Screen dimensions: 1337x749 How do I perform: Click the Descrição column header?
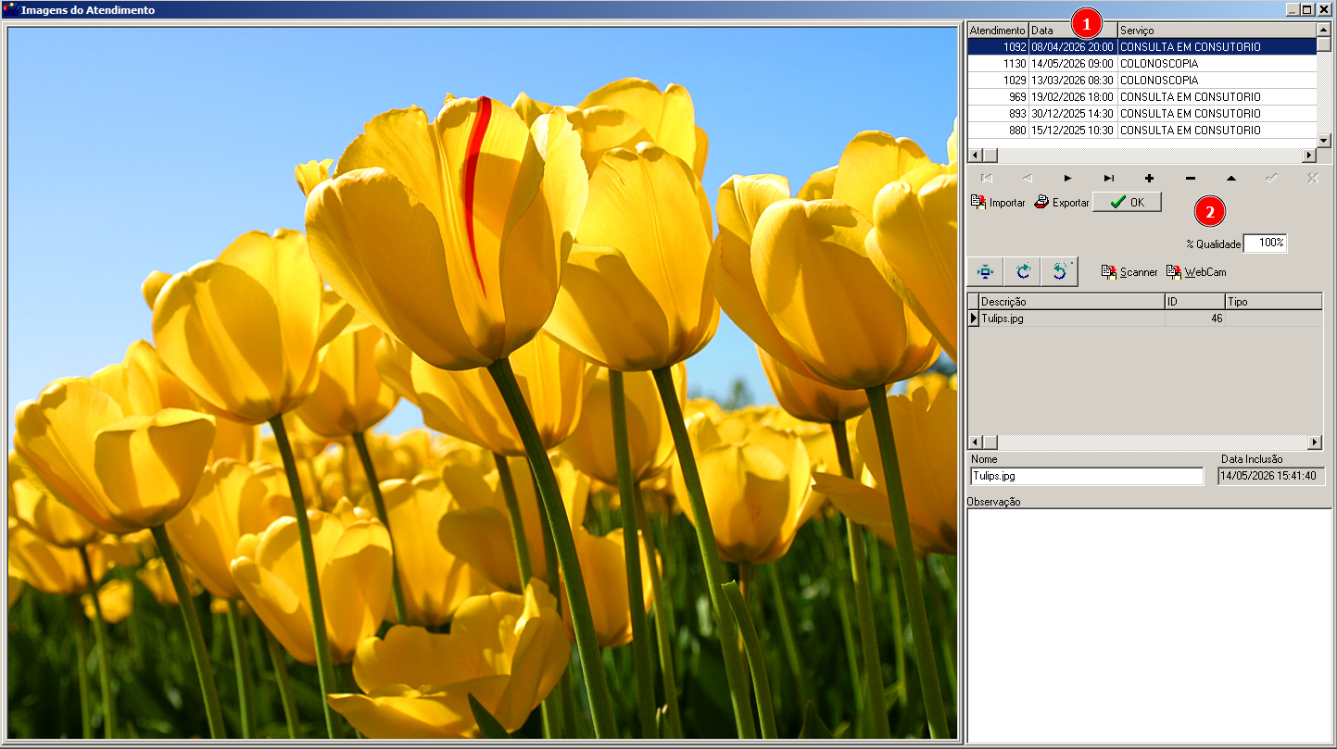1072,302
